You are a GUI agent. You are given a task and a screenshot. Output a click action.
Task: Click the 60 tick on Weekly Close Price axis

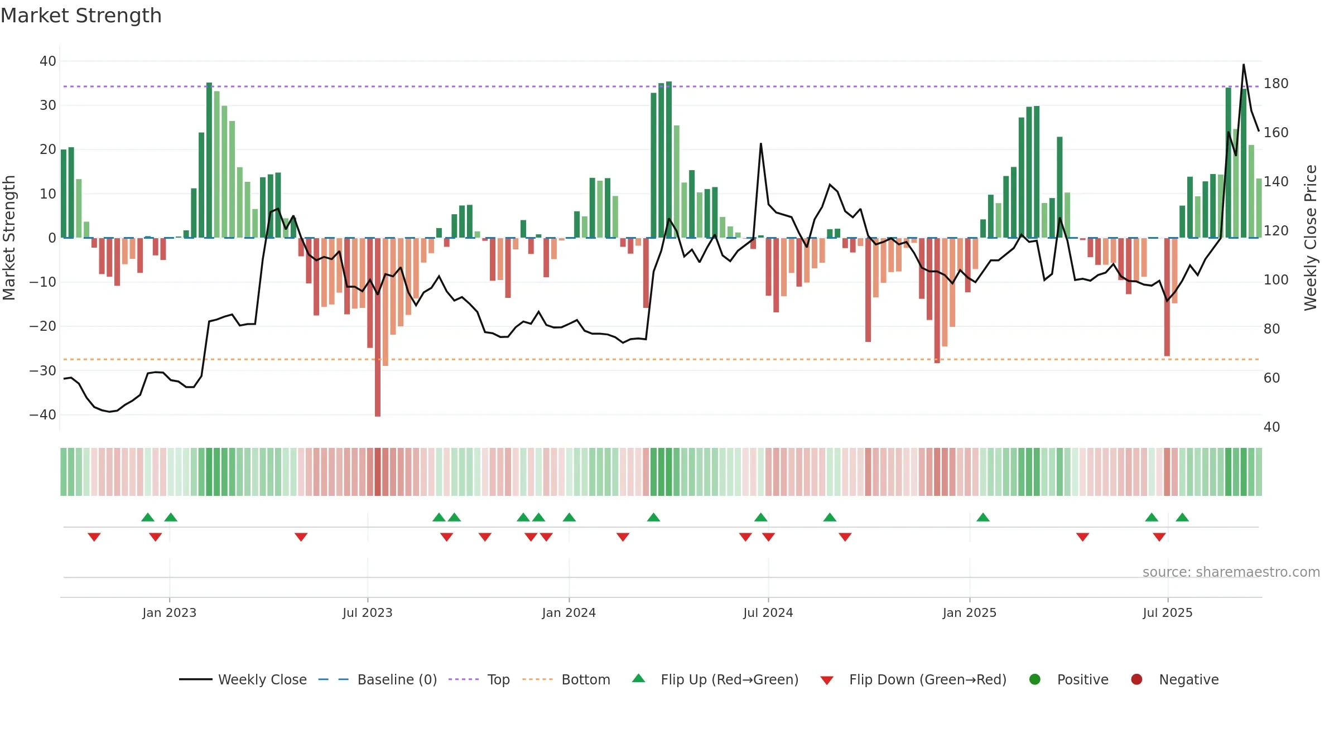1271,378
